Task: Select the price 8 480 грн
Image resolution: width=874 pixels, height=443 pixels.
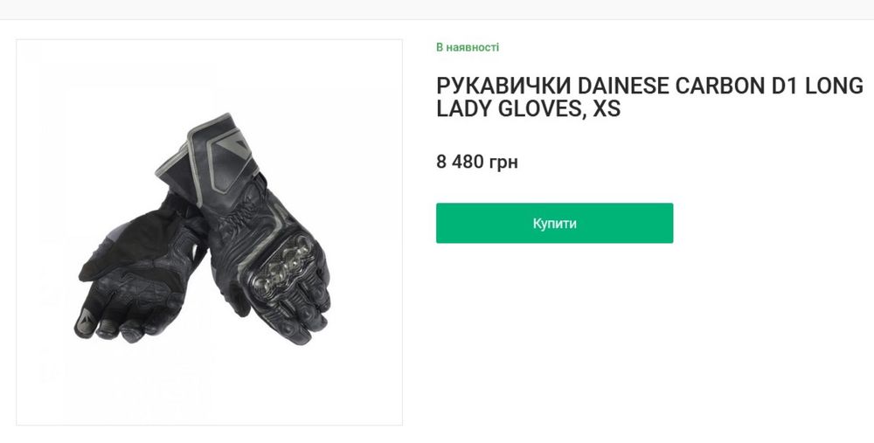Action: (477, 163)
